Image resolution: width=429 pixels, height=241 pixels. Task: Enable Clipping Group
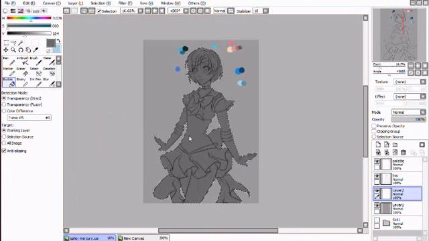point(374,131)
